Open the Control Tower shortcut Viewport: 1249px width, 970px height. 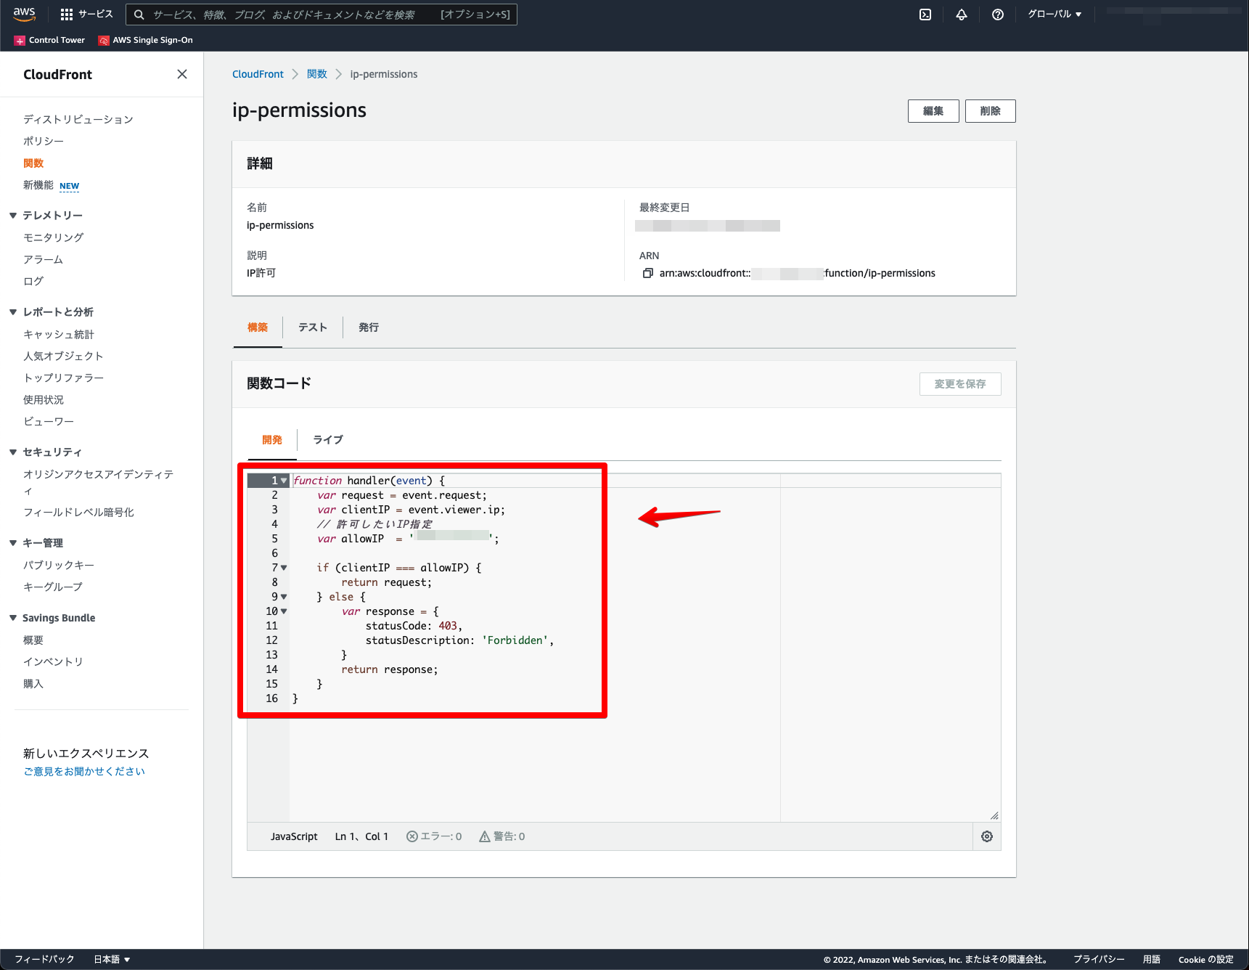pos(49,40)
